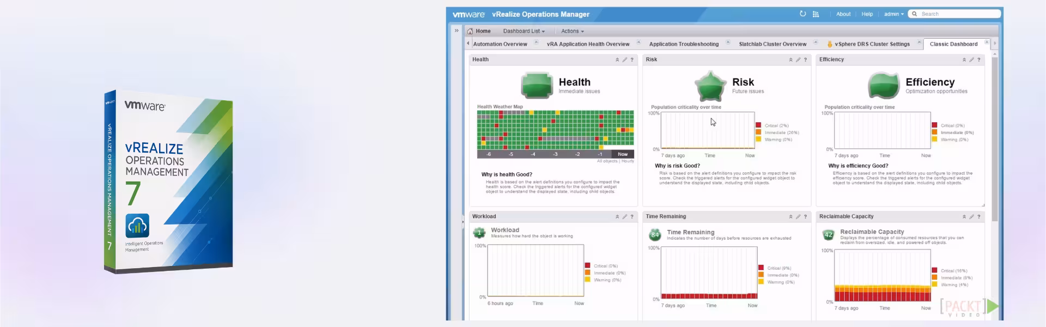
Task: Edit the Workload widget with pencil icon
Action: tap(625, 217)
